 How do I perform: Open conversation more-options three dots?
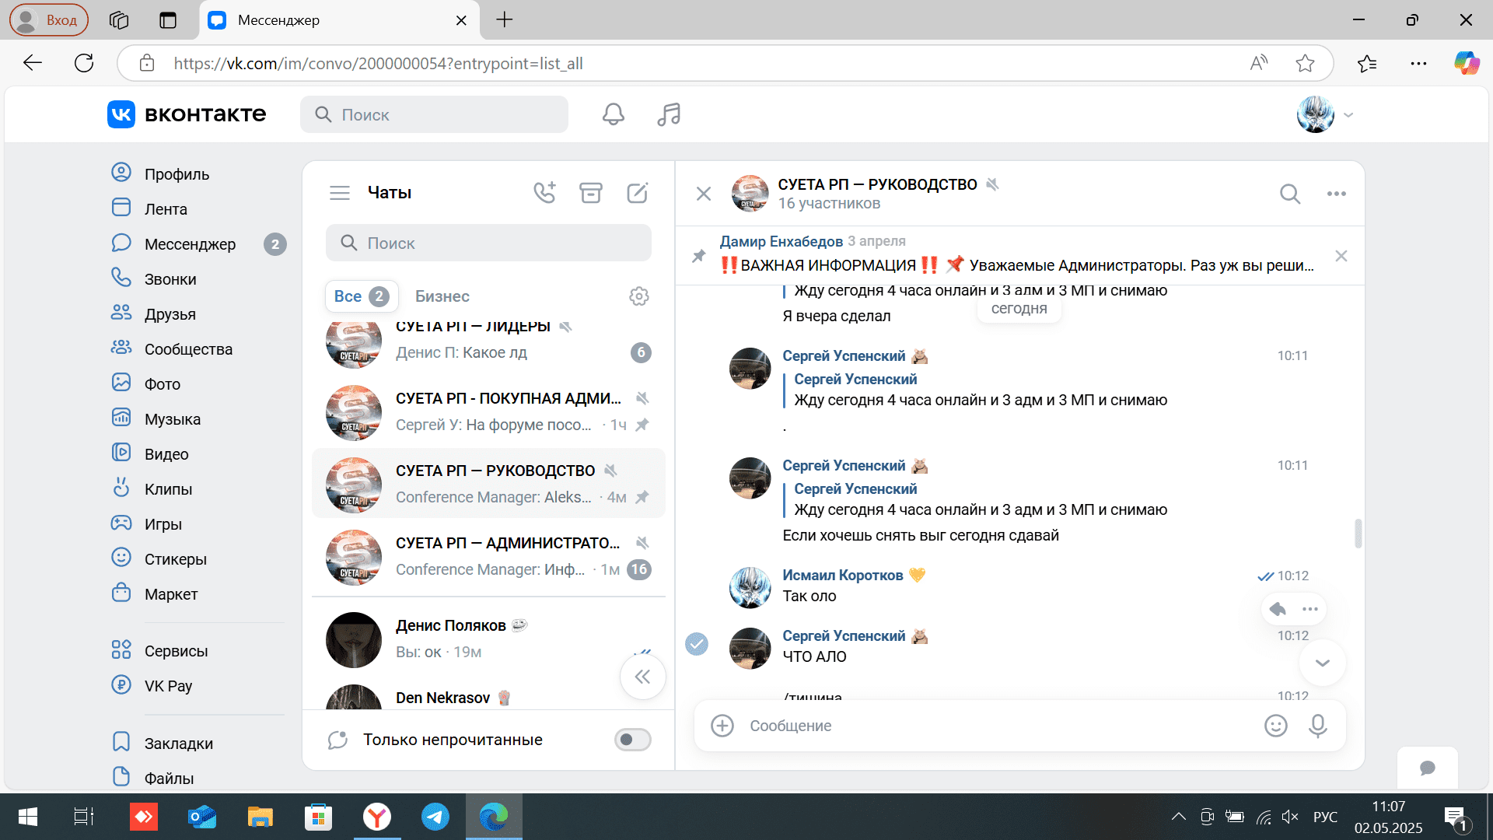(1337, 194)
